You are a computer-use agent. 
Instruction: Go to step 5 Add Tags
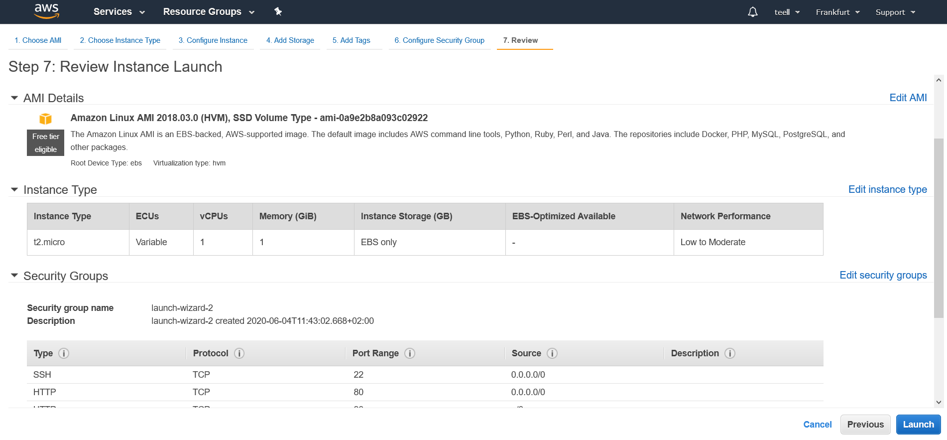[x=352, y=40]
